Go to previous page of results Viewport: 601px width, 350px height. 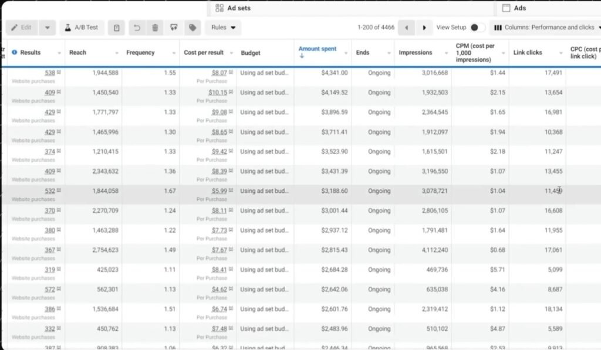pos(406,28)
